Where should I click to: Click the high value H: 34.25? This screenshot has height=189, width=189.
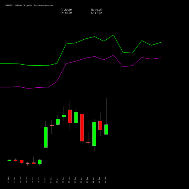[x=96, y=10]
